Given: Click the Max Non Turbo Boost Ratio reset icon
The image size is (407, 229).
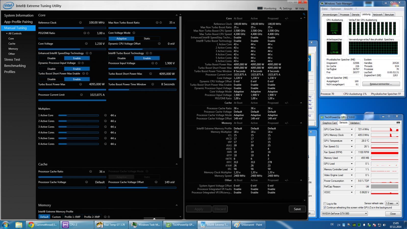Looking at the screenshot, I should (x=161, y=22).
